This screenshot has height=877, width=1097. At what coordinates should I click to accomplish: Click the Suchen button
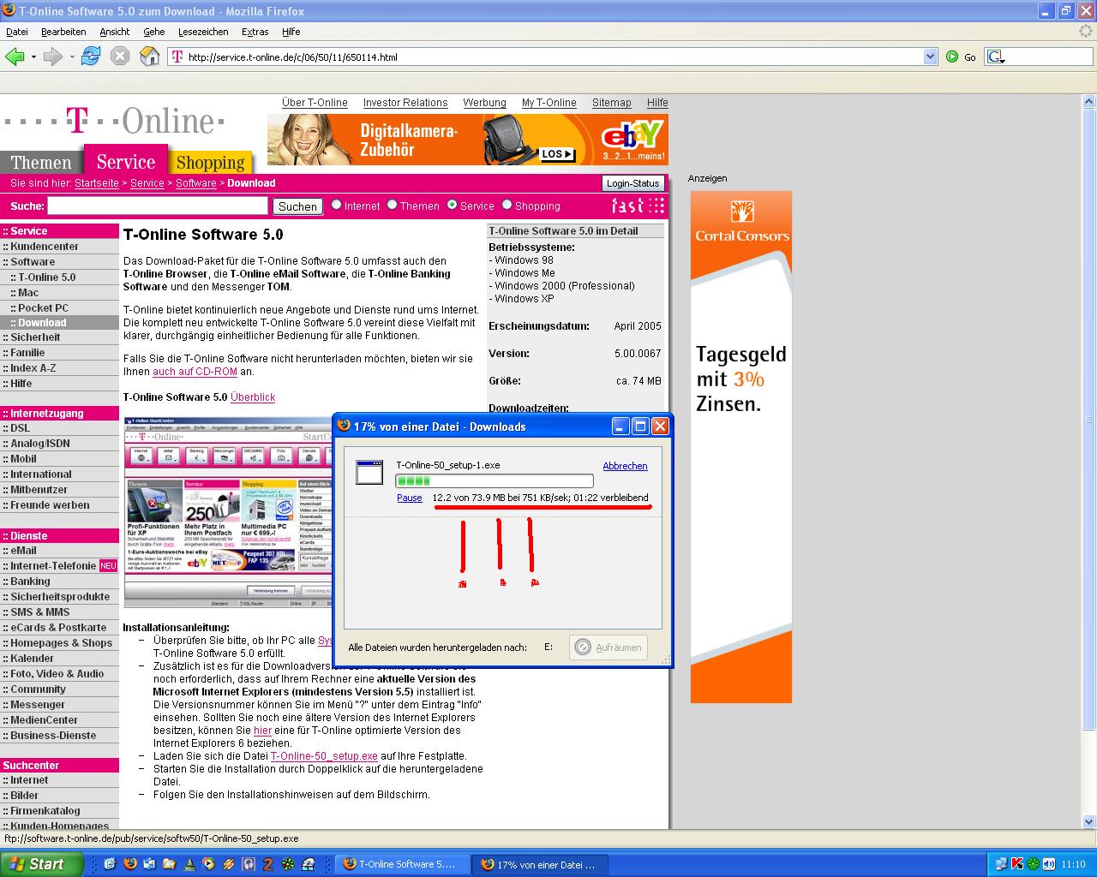[297, 206]
